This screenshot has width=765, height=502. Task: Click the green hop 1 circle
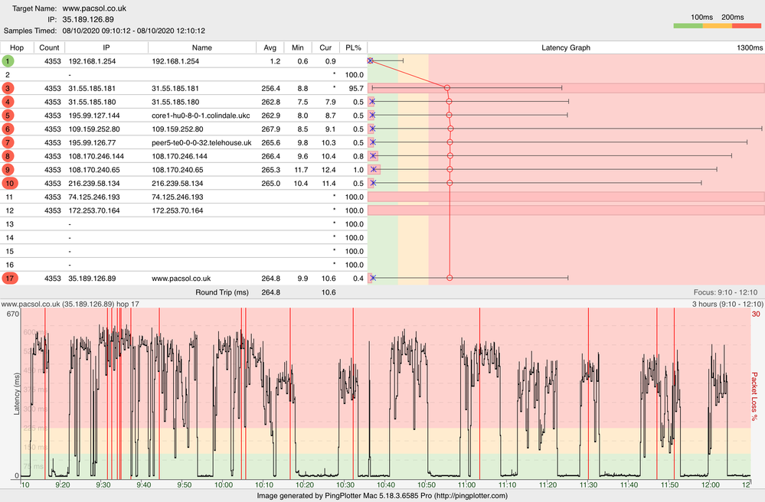(8, 60)
